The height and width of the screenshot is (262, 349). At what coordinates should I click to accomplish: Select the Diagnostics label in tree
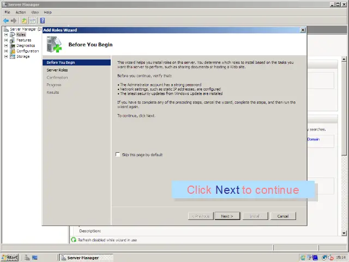coord(26,46)
